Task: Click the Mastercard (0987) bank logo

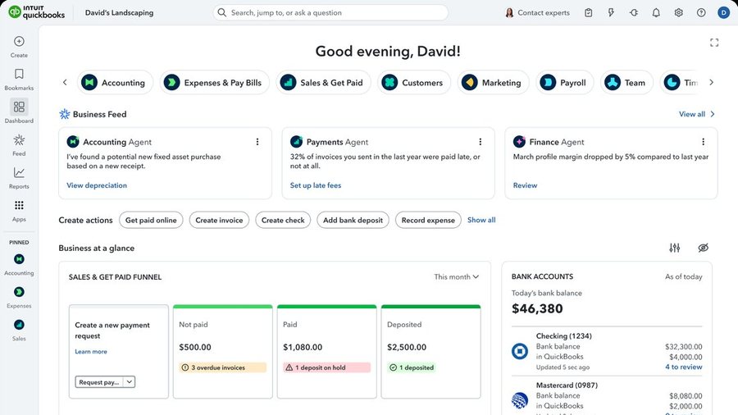Action: click(x=520, y=400)
